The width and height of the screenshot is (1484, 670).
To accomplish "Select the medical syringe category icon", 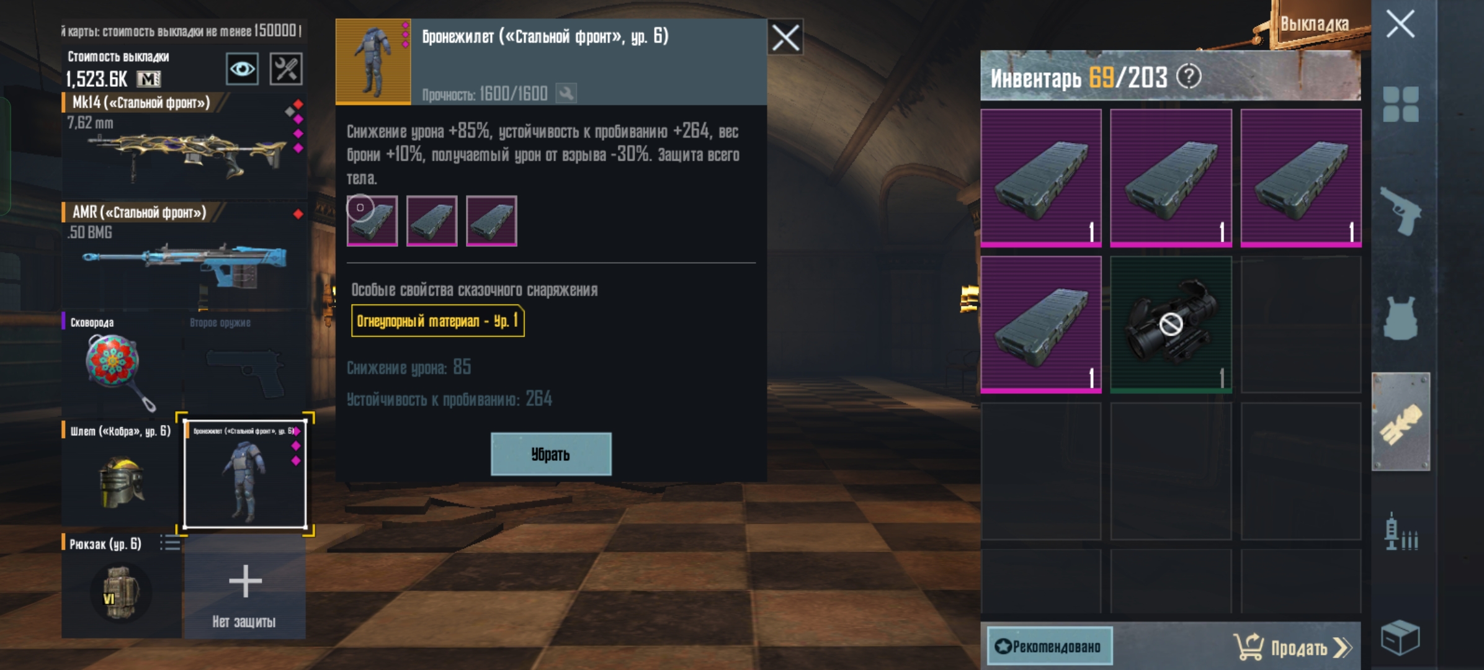I will coord(1400,532).
